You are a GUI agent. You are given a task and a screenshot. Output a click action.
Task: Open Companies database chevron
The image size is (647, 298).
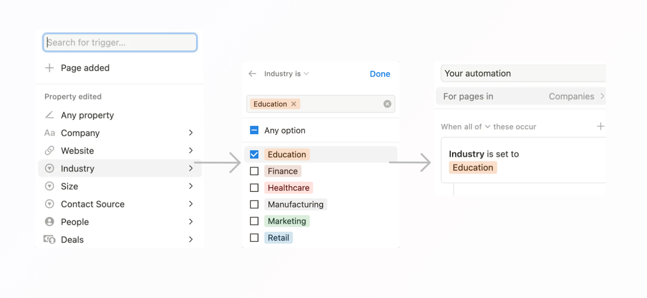click(602, 96)
